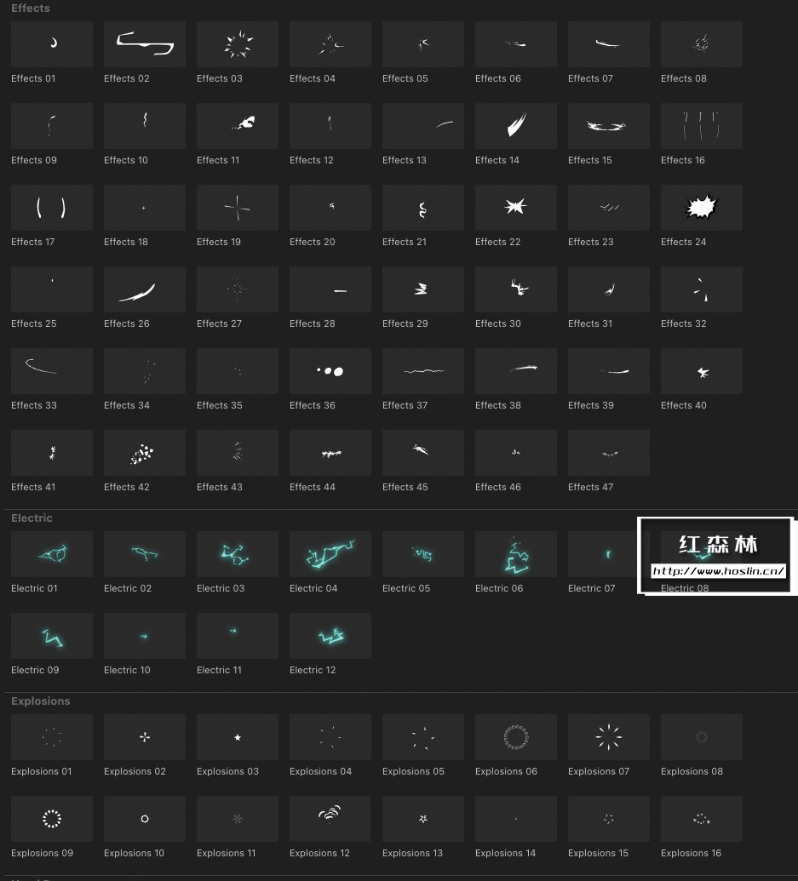
Task: Click the Effects 19 crosshair label
Action: pyautogui.click(x=219, y=242)
